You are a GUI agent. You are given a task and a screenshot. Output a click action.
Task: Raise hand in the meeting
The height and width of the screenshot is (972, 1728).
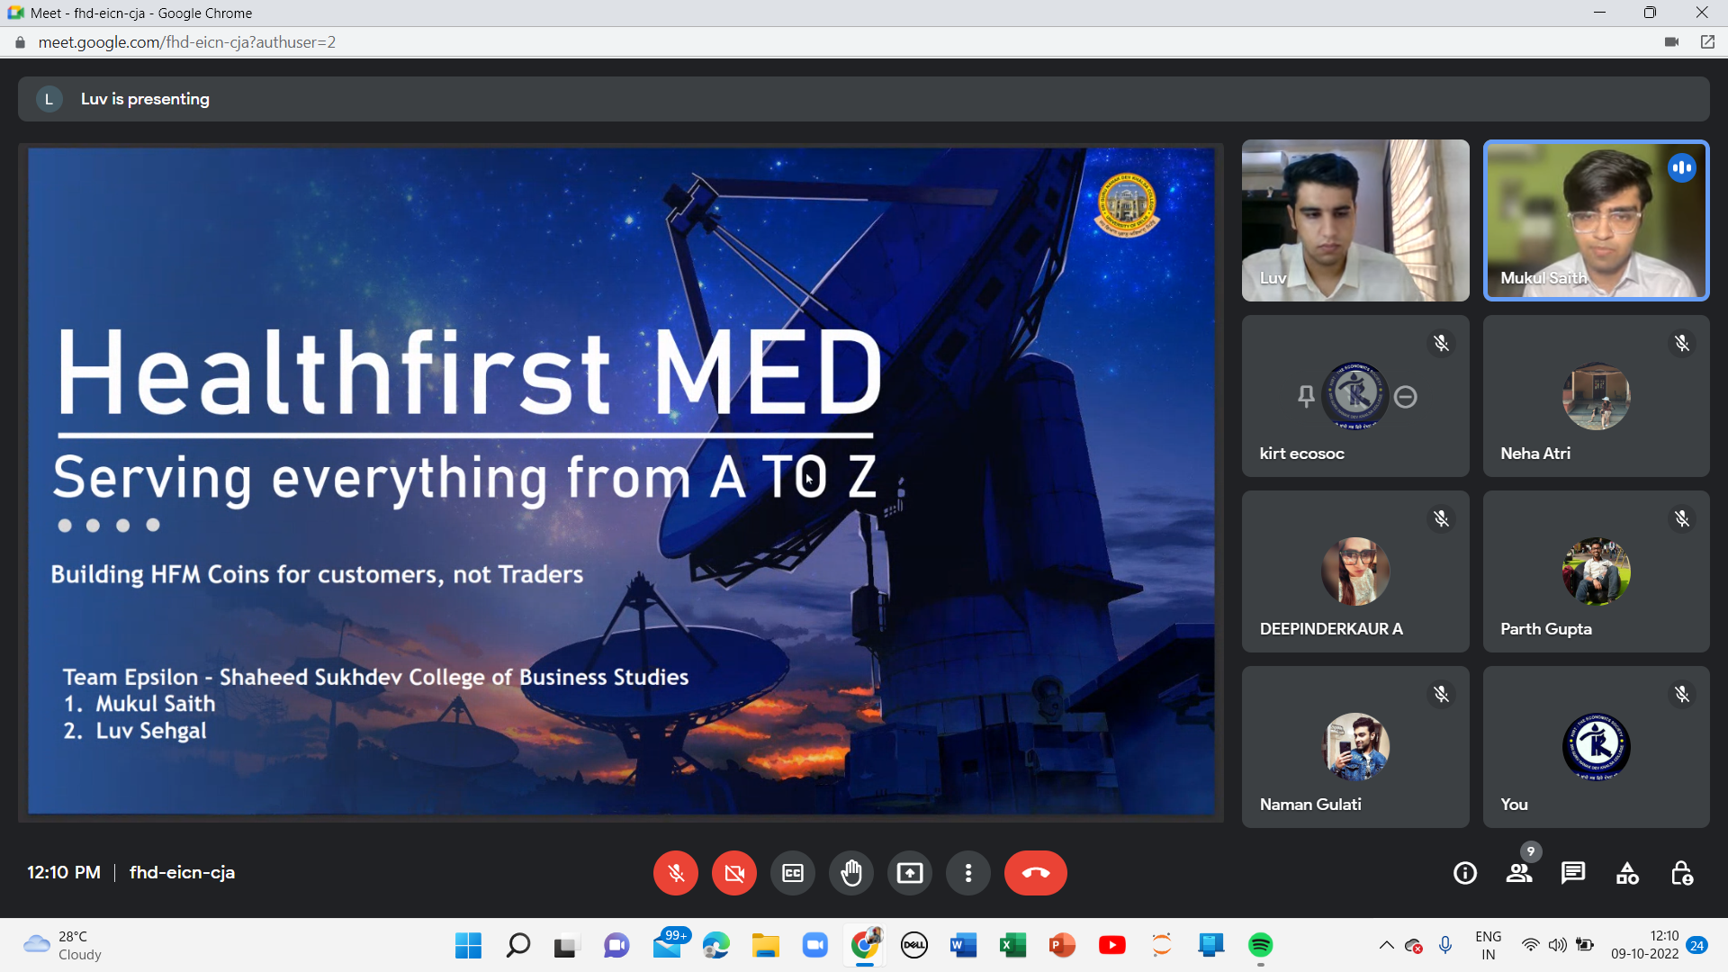(x=851, y=873)
